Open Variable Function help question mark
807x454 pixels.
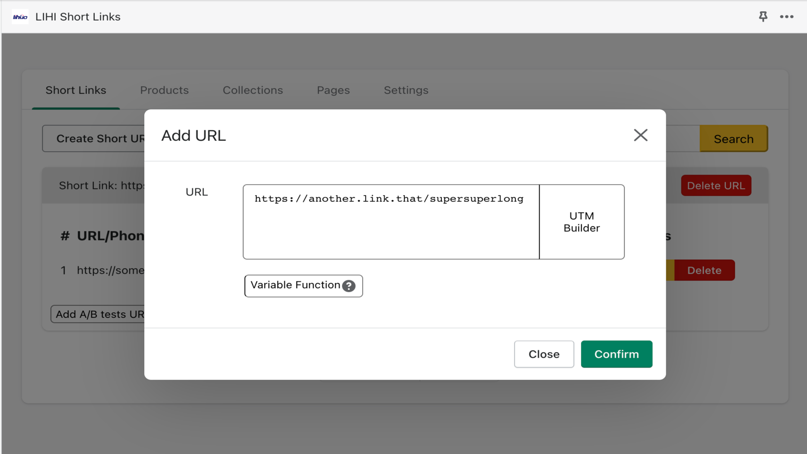(349, 286)
